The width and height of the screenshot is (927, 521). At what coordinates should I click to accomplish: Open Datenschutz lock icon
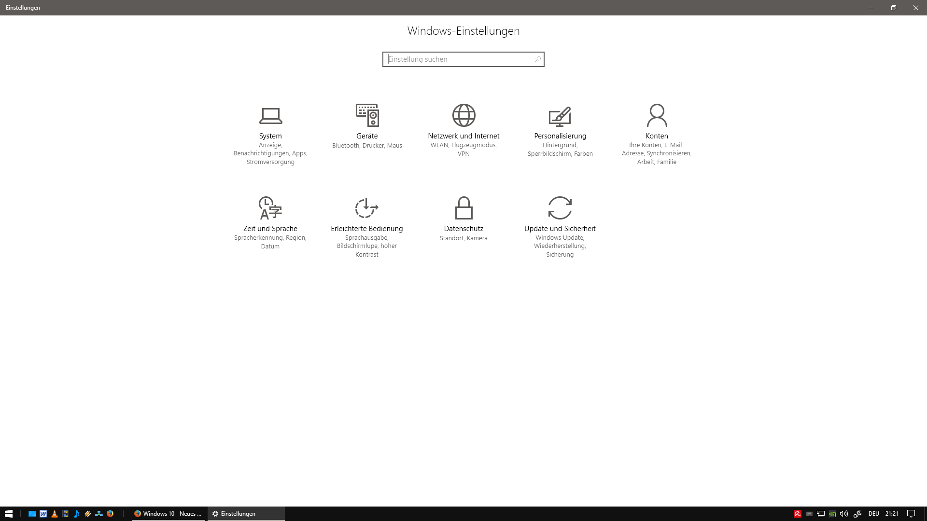coord(463,208)
